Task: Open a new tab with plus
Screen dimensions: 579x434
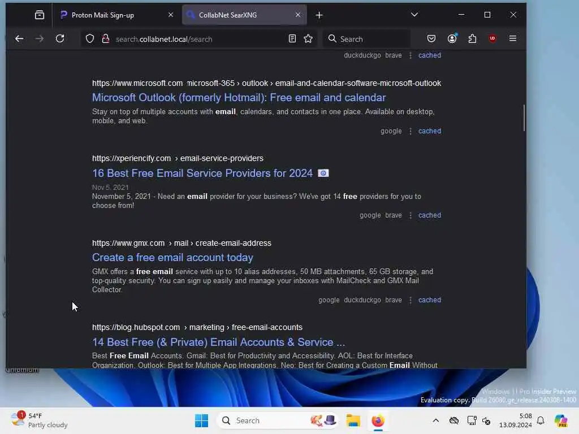Action: click(x=319, y=15)
